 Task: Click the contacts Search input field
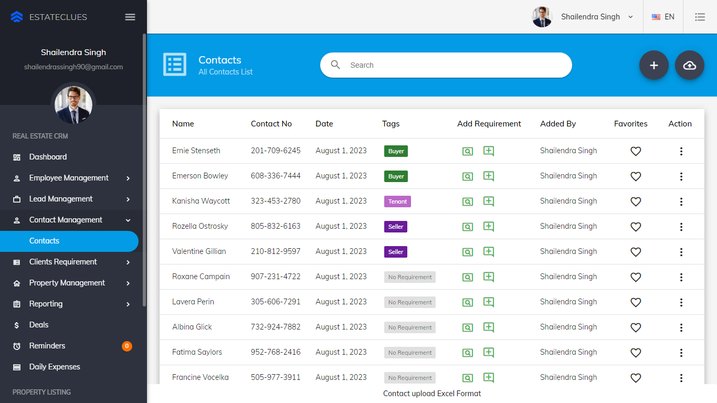tap(451, 65)
